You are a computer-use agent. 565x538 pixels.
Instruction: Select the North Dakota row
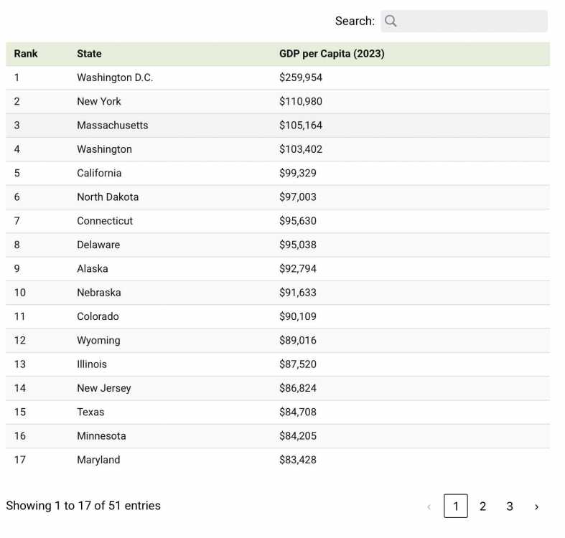277,197
